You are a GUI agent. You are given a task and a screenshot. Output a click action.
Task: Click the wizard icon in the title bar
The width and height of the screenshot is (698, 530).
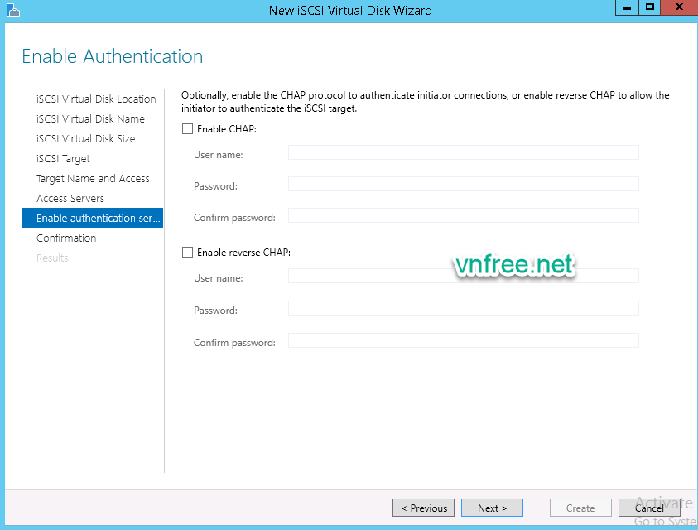pyautogui.click(x=12, y=10)
